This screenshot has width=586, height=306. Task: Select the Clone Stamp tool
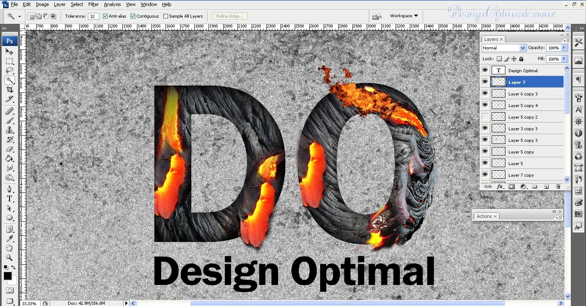tap(9, 130)
